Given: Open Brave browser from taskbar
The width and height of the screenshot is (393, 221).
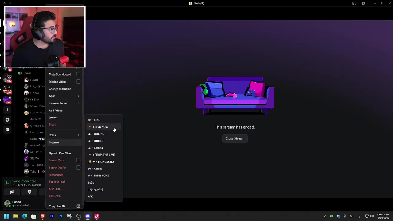Looking at the screenshot, I should (x=43, y=216).
